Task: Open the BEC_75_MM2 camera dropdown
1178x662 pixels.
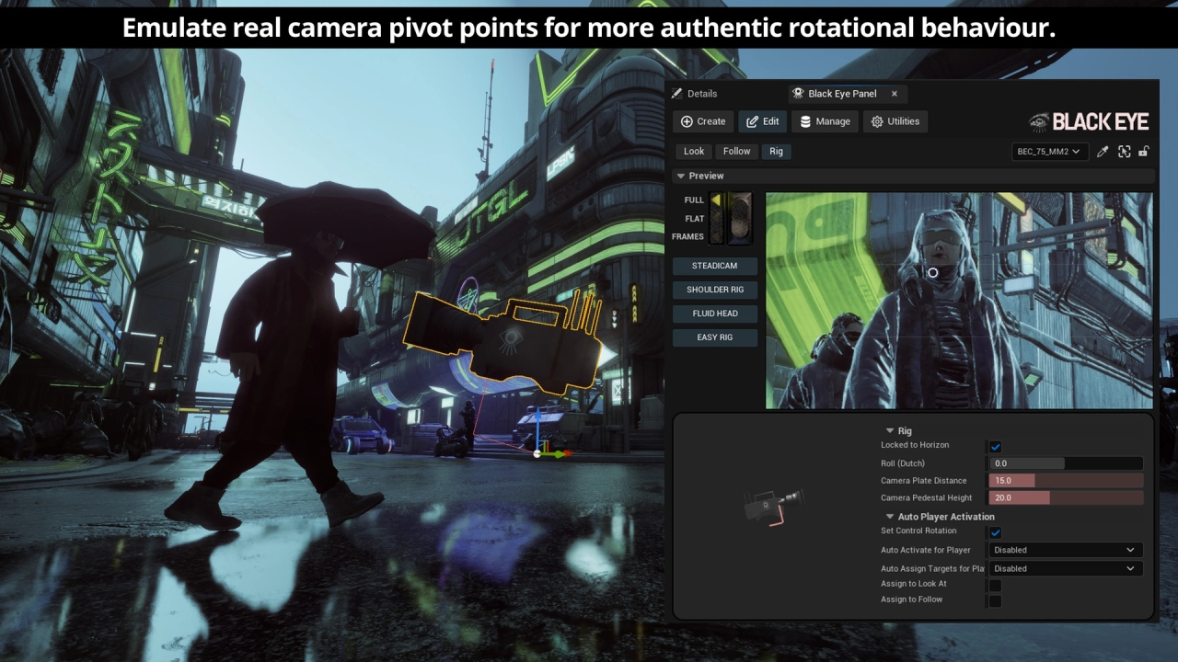Action: coord(1049,152)
